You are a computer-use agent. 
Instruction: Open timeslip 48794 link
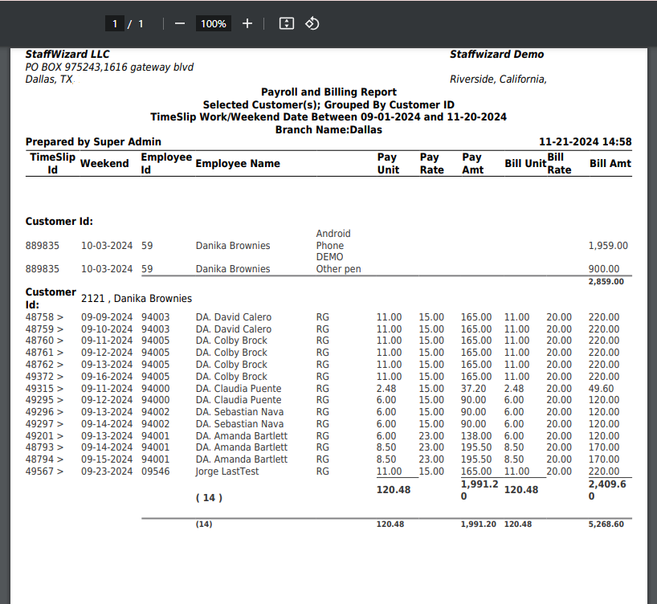point(44,459)
